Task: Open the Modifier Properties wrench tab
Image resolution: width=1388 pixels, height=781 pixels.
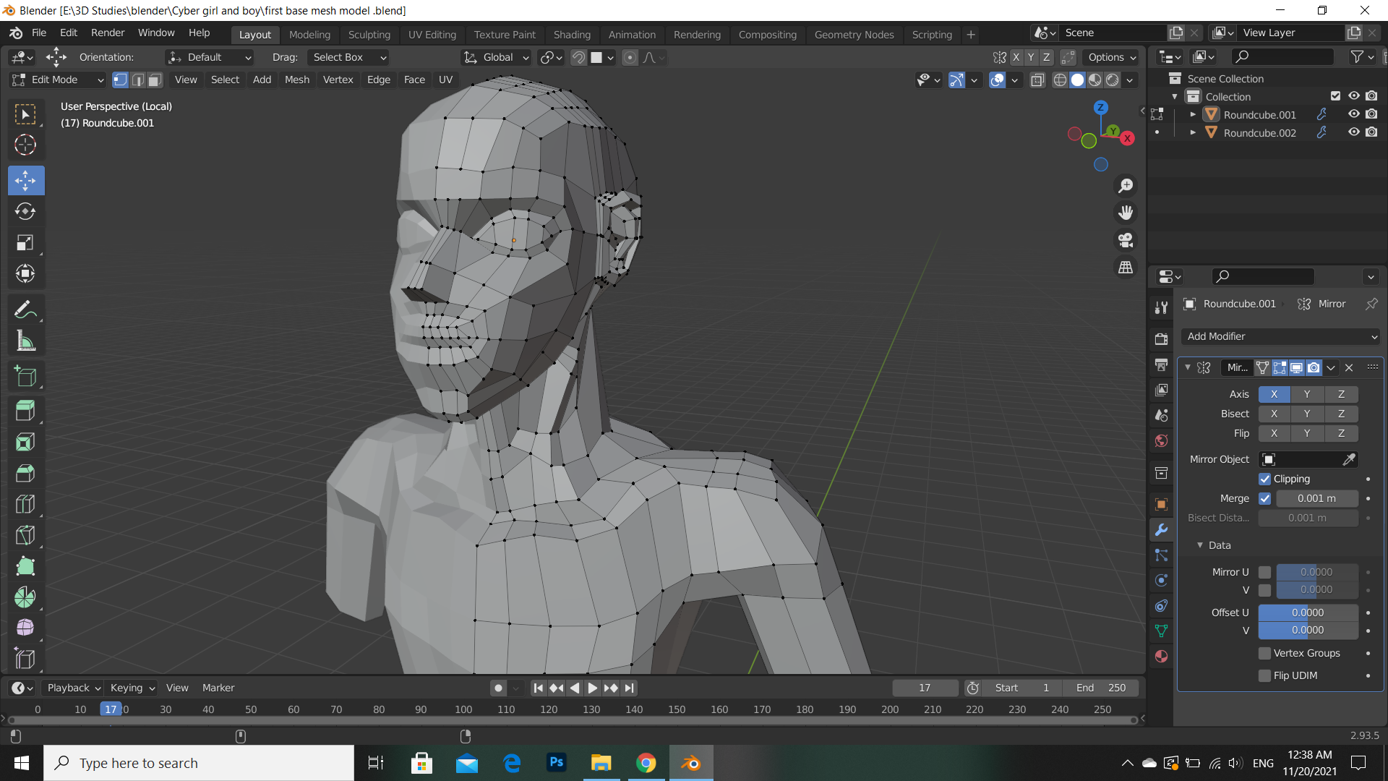Action: point(1162,530)
